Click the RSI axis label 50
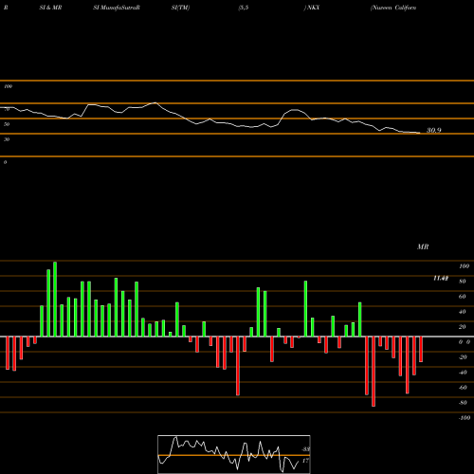Viewport: 474px width, 474px height. pos(7,124)
